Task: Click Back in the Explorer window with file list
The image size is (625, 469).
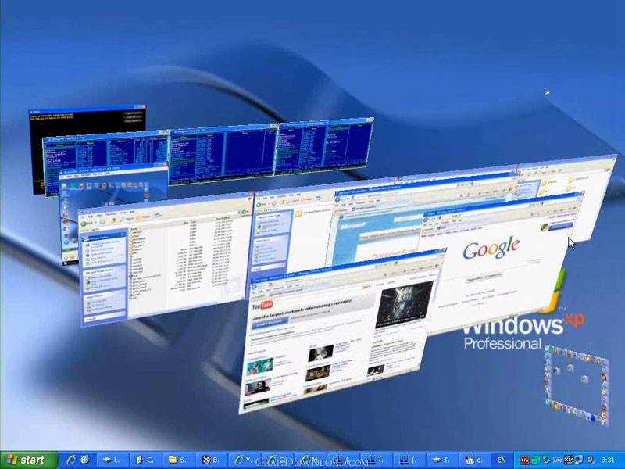Action: coord(87,224)
